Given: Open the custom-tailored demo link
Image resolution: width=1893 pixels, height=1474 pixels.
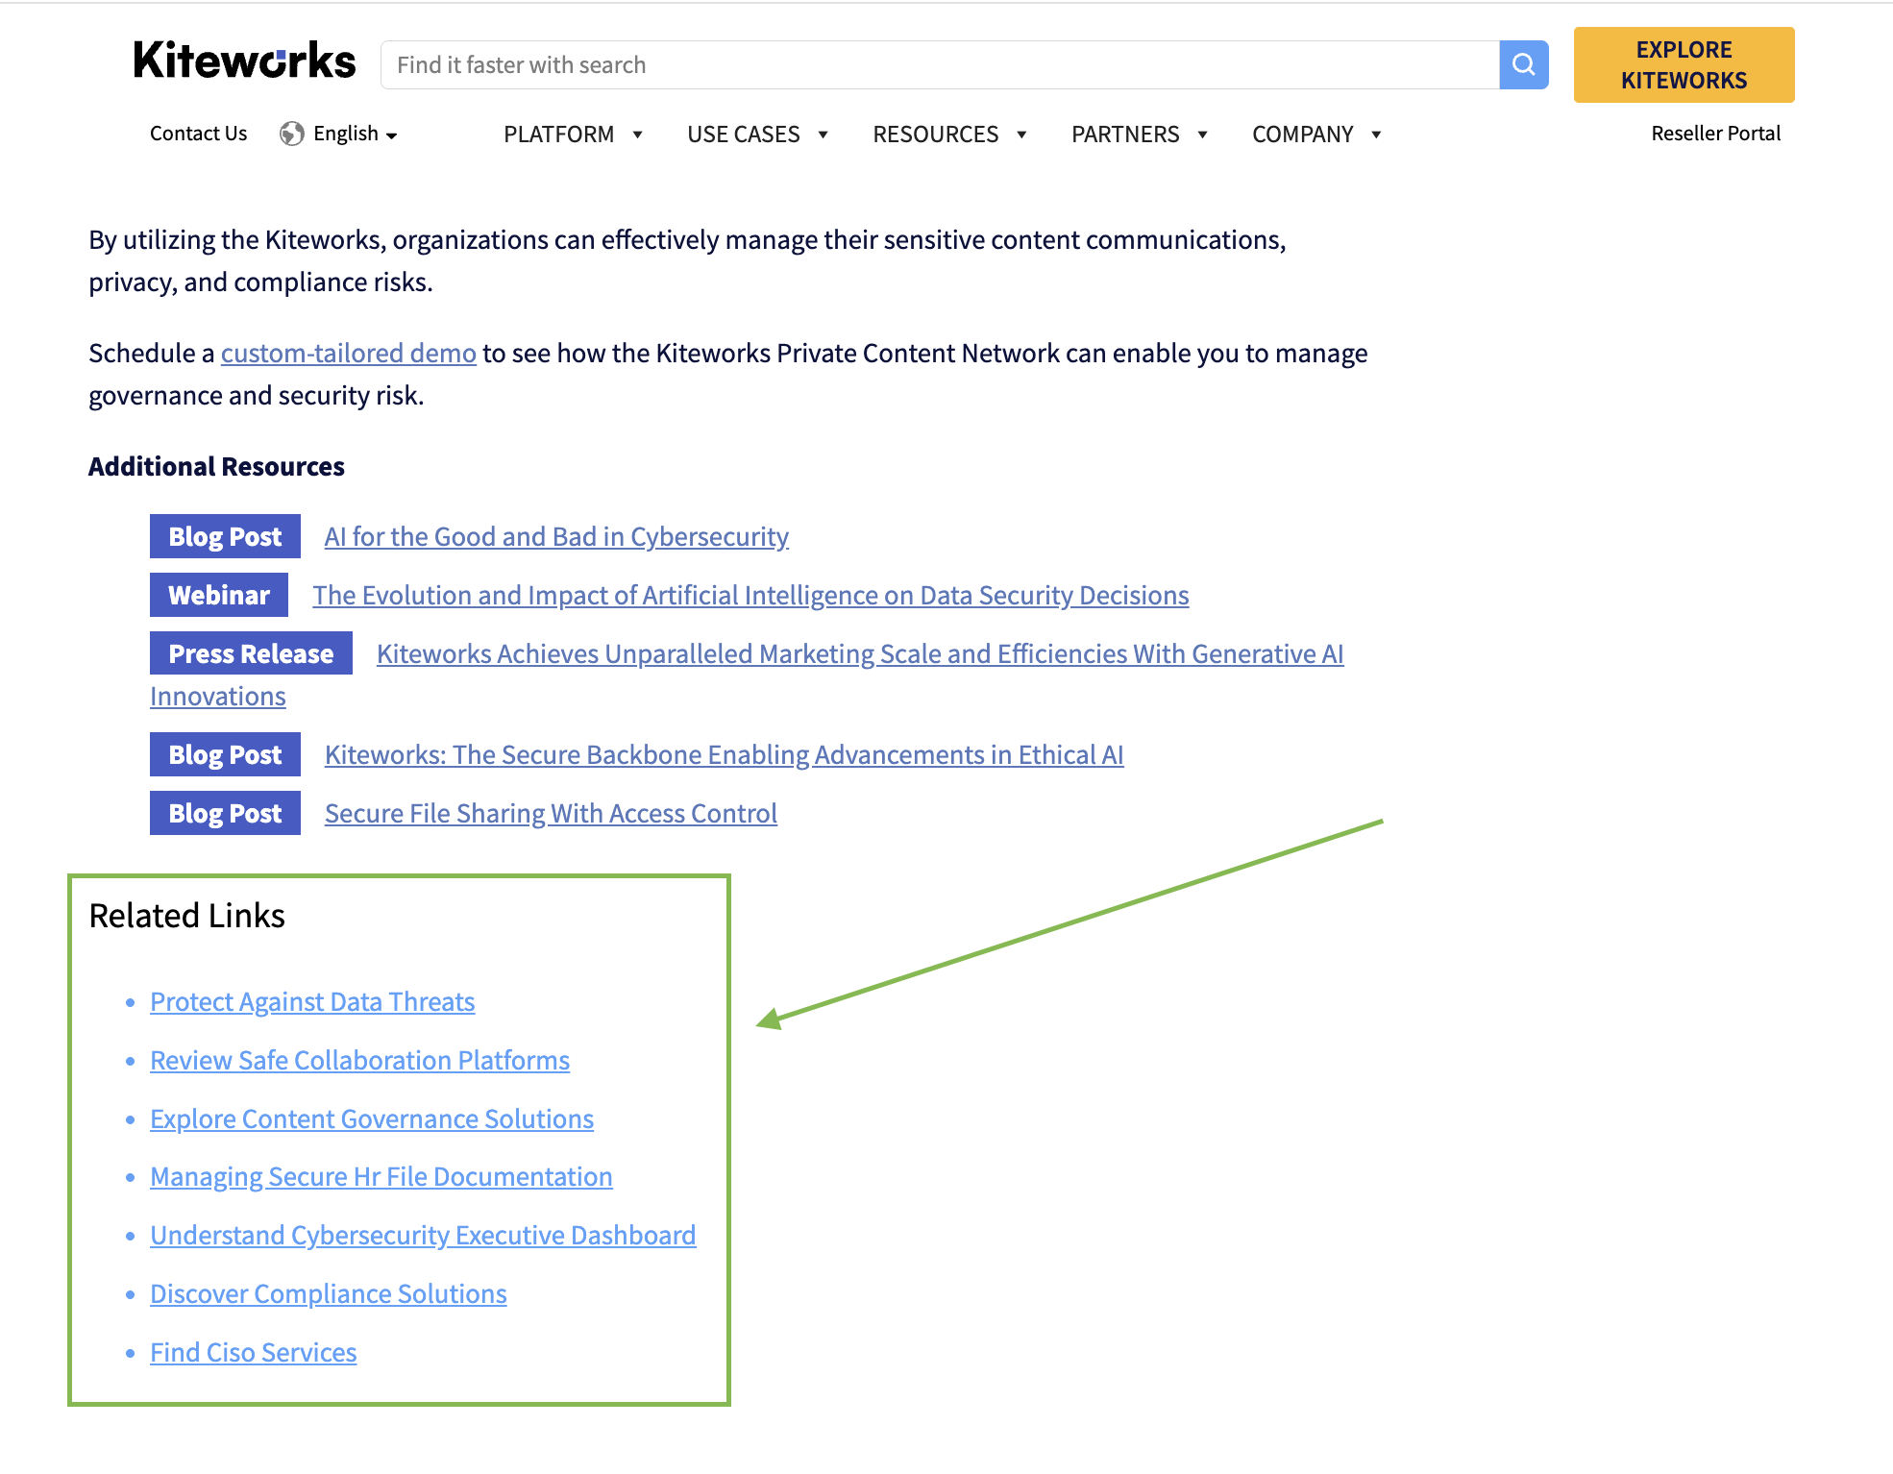Looking at the screenshot, I should (349, 354).
